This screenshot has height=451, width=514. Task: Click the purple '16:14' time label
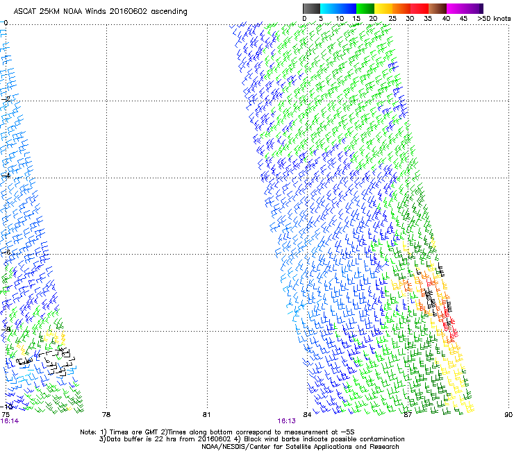(x=10, y=421)
